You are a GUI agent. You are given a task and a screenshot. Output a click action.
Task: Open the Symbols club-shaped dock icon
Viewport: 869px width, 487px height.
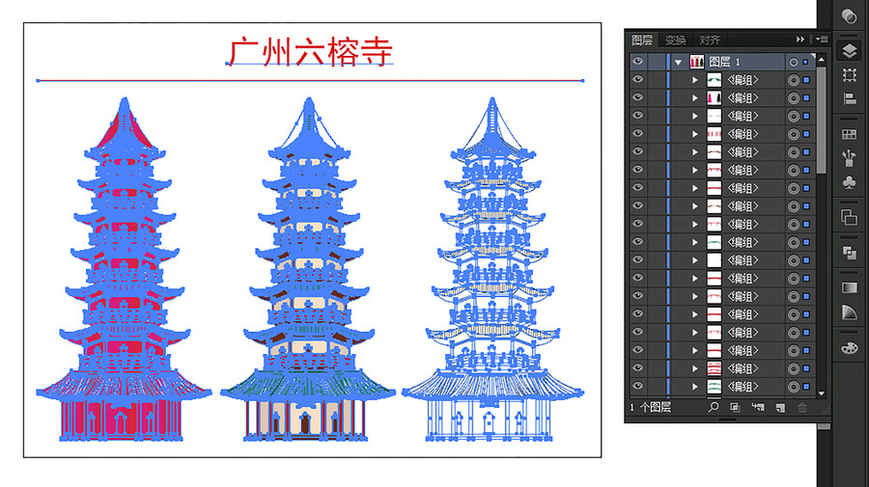[849, 182]
